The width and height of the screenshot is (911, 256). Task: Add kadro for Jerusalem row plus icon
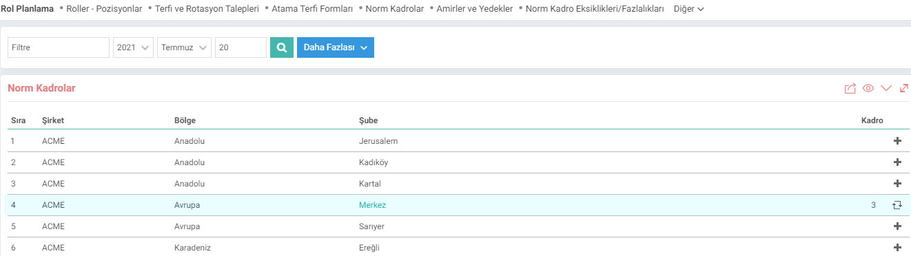point(897,141)
